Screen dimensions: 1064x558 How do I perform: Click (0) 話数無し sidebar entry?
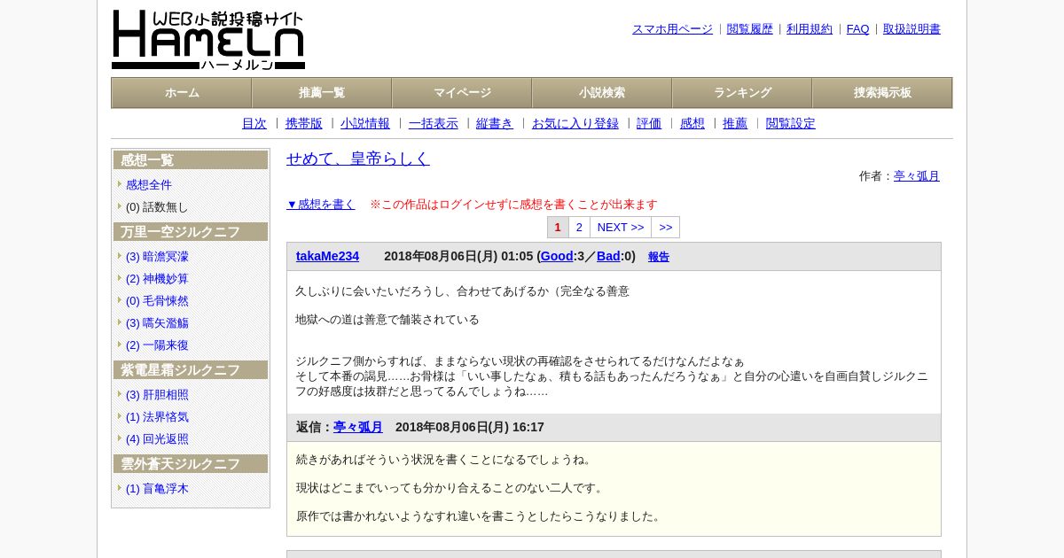(157, 207)
